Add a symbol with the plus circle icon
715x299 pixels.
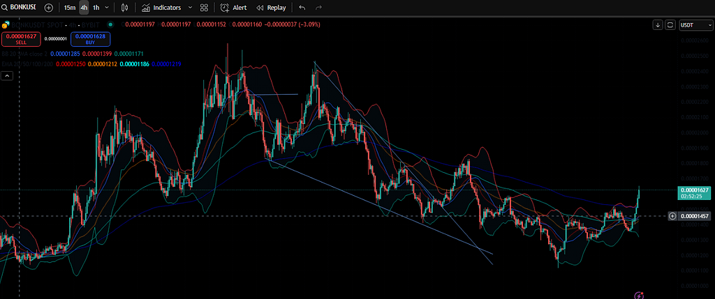(48, 8)
